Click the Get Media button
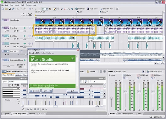This screenshot has width=166, height=119. pos(80,9)
